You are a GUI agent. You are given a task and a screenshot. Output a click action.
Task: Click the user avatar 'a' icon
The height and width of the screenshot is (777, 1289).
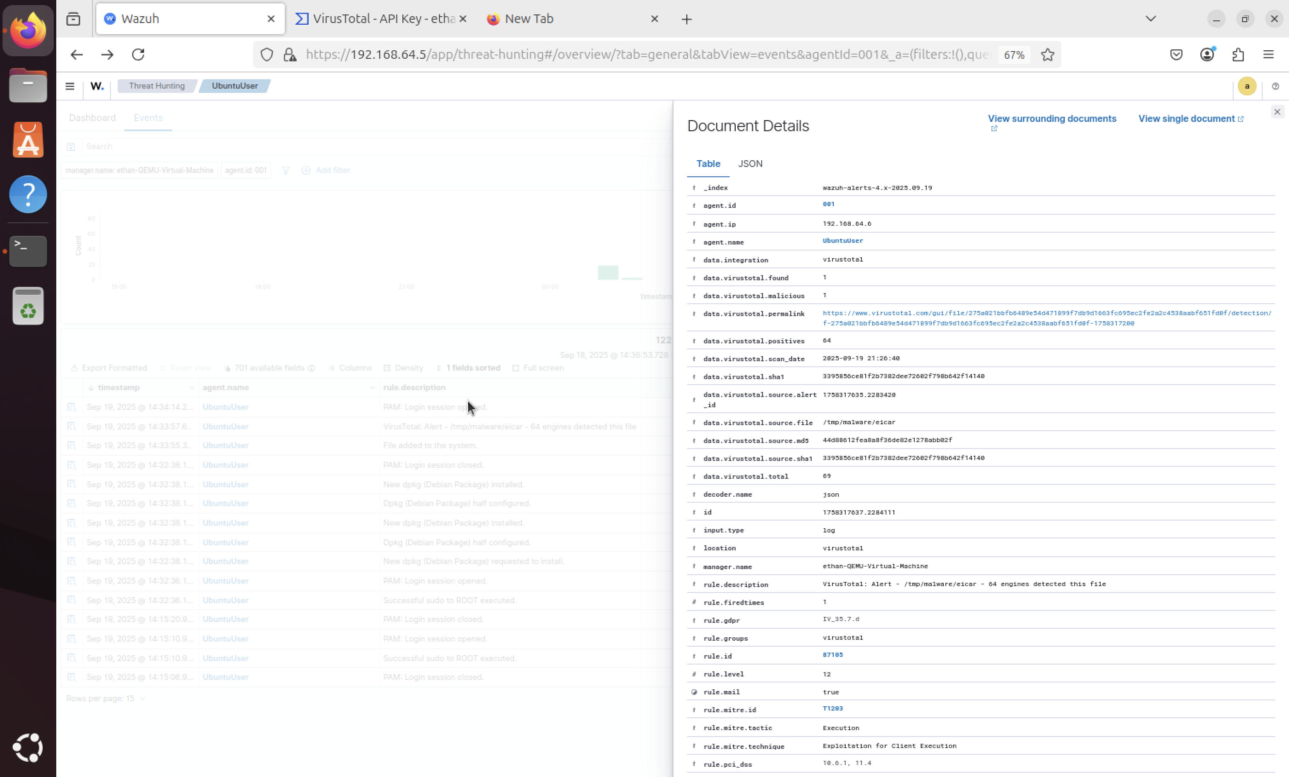pyautogui.click(x=1247, y=86)
